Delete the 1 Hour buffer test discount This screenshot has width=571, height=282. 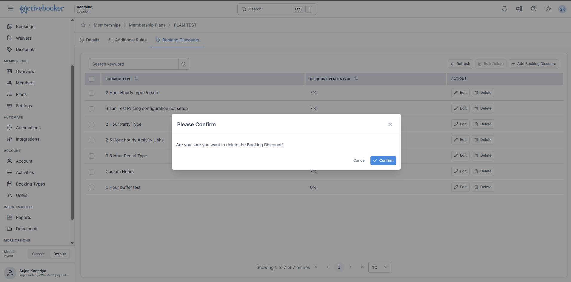coord(483,187)
